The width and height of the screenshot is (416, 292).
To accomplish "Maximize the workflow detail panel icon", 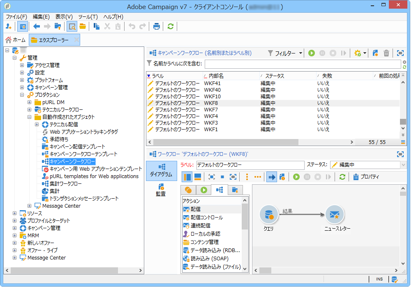I will 400,154.
